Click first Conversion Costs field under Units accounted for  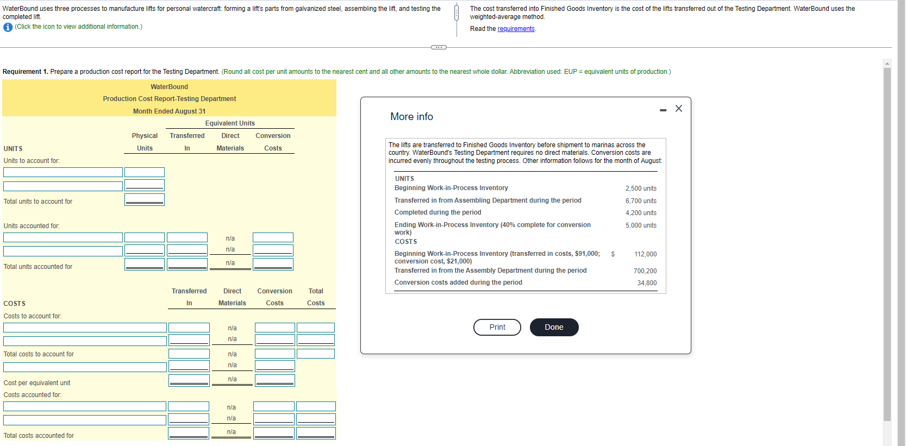pyautogui.click(x=273, y=237)
